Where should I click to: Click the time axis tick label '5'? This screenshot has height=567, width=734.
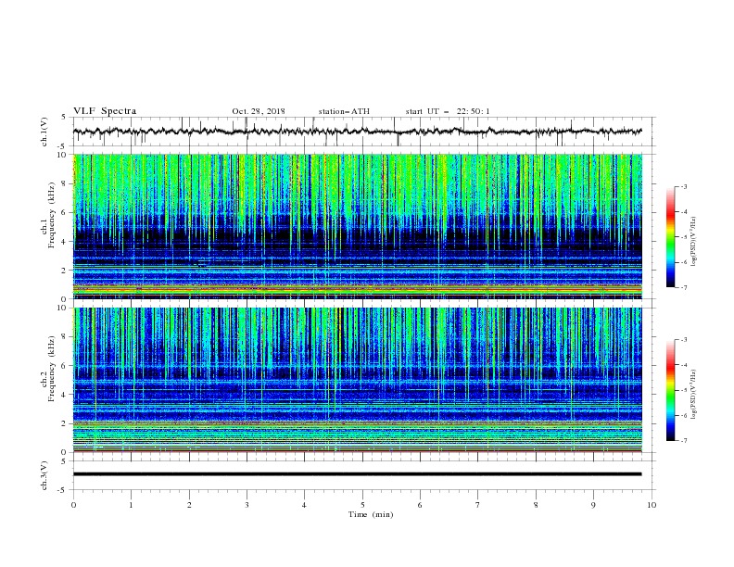click(x=362, y=505)
